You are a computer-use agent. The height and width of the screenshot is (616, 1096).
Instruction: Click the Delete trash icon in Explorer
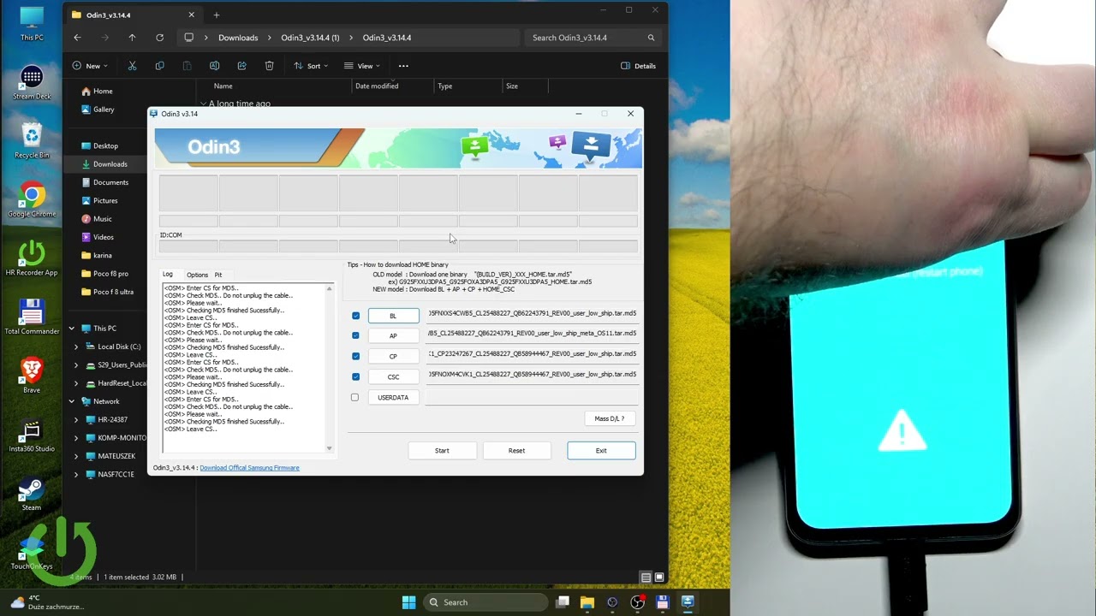point(269,66)
